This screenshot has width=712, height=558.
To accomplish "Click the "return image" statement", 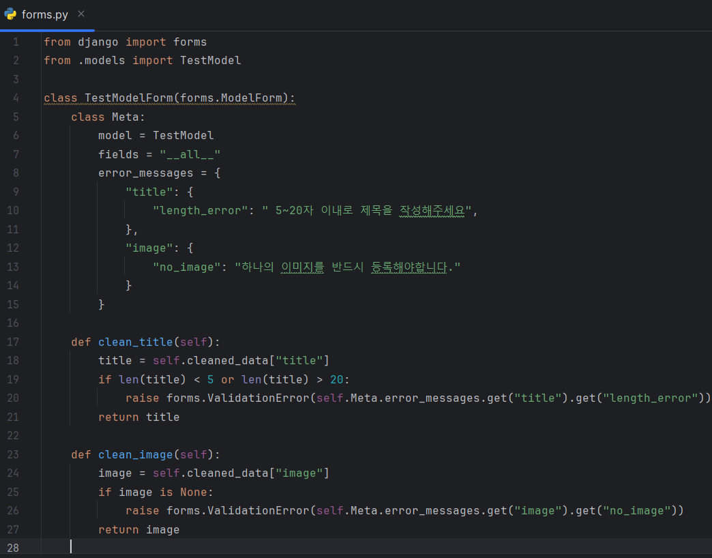I will point(139,530).
